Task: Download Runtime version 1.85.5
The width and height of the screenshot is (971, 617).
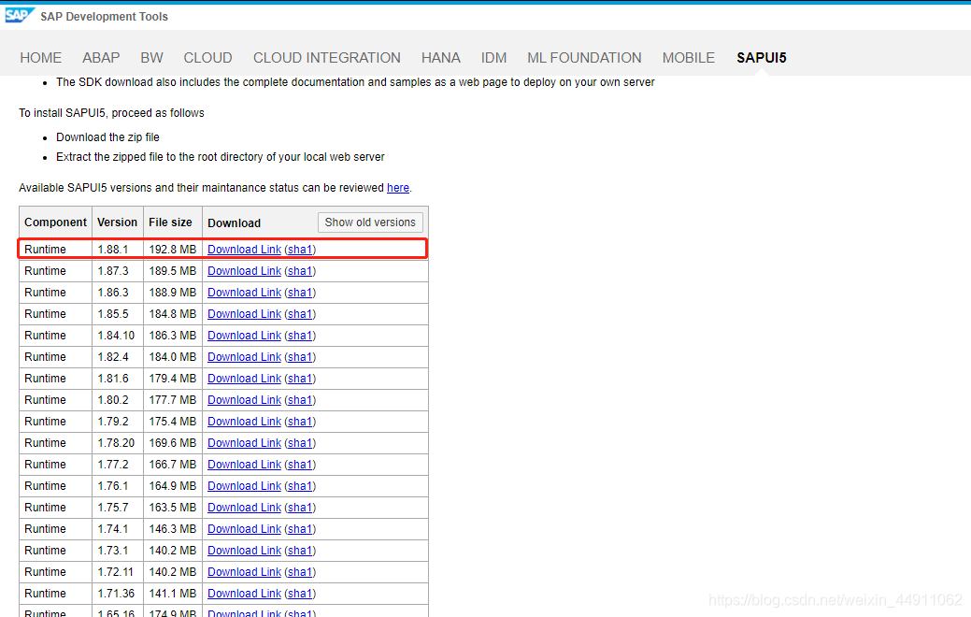Action: pyautogui.click(x=245, y=314)
